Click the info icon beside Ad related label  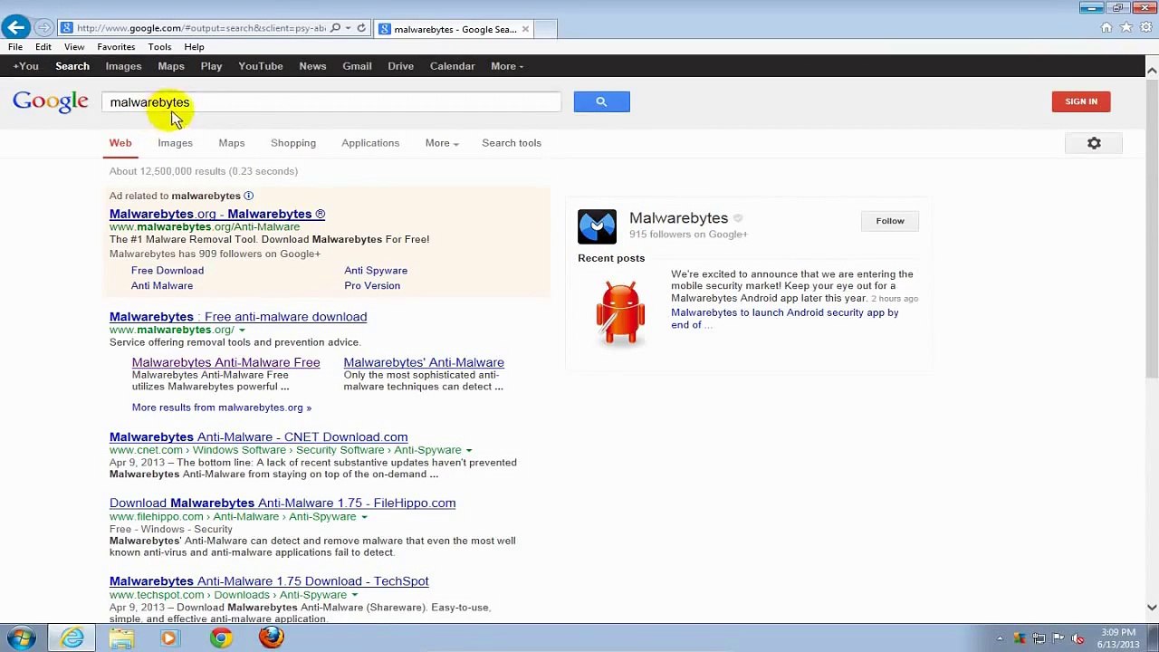(x=248, y=196)
